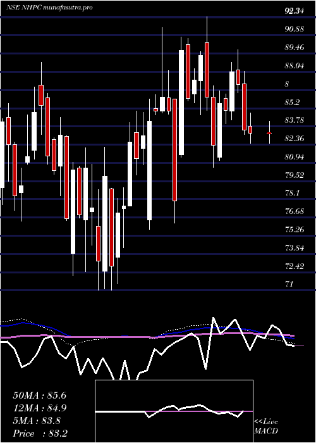The height and width of the screenshot is (443, 316).
Task: Click the 83.78 price axis label
Action: pos(295,120)
